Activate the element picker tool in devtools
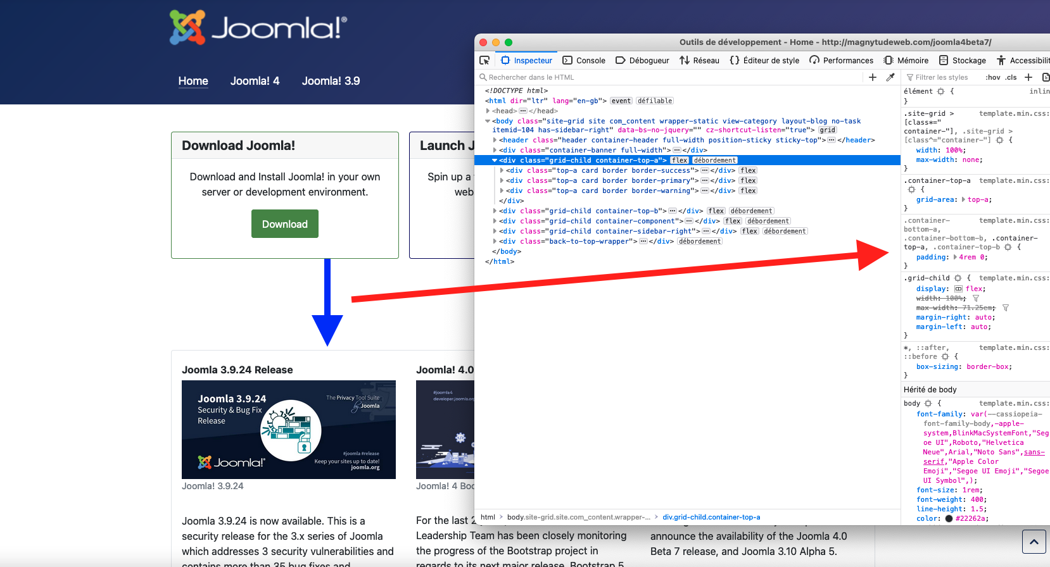The height and width of the screenshot is (567, 1050). coord(484,60)
